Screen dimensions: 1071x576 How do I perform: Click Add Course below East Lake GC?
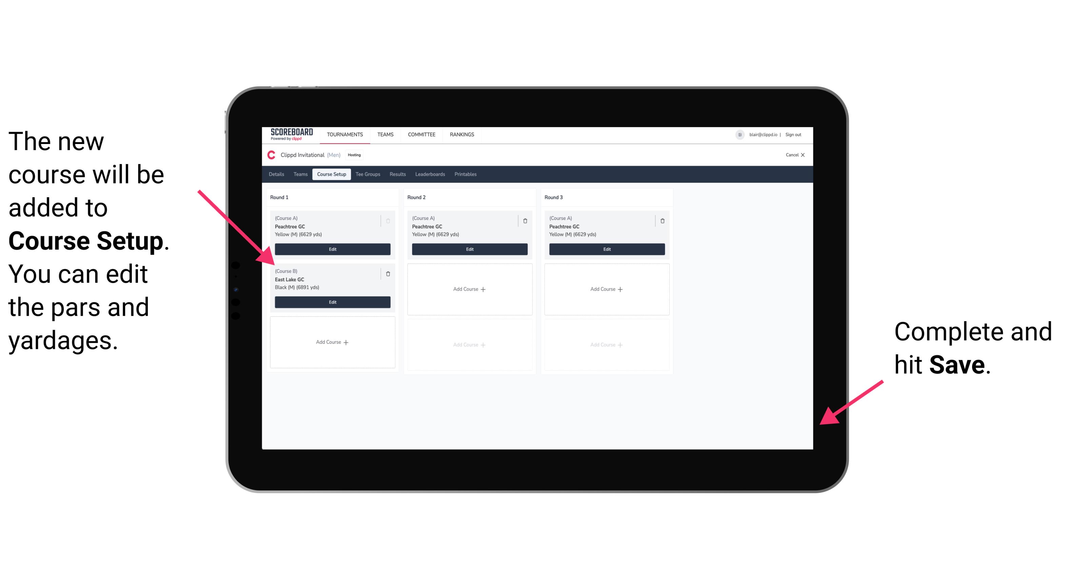(x=332, y=342)
